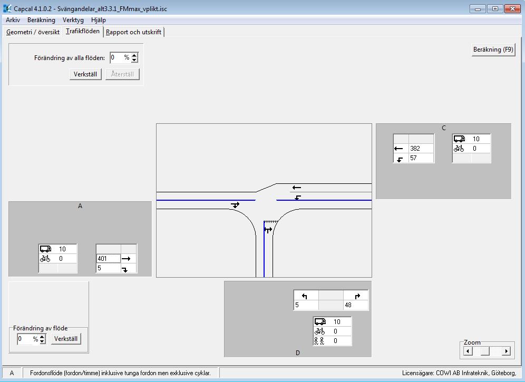This screenshot has height=382, width=525.
Task: Click leg A right-turn flow value 5
Action: click(x=109, y=268)
